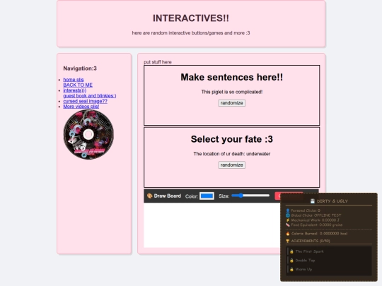Click the Mechanical Work 0.00000 J line
This screenshot has height=286, width=382.
(313, 220)
